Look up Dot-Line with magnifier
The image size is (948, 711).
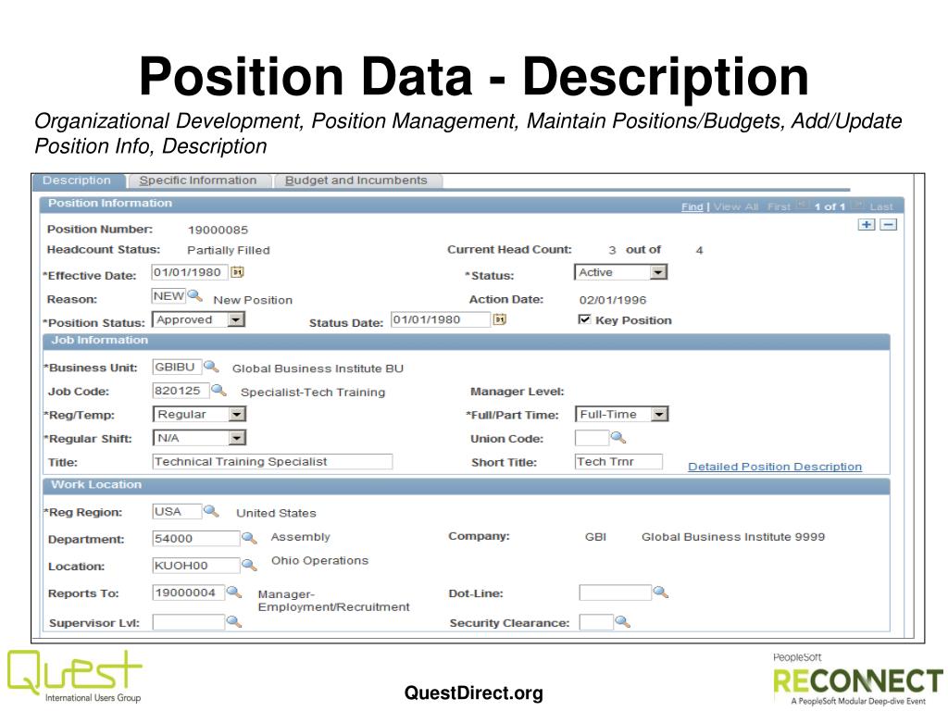(661, 592)
